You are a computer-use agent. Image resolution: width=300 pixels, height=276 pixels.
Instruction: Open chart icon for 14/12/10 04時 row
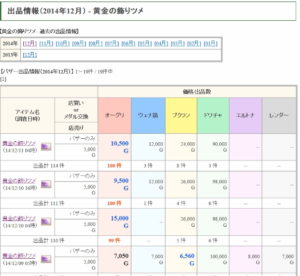pos(46,221)
